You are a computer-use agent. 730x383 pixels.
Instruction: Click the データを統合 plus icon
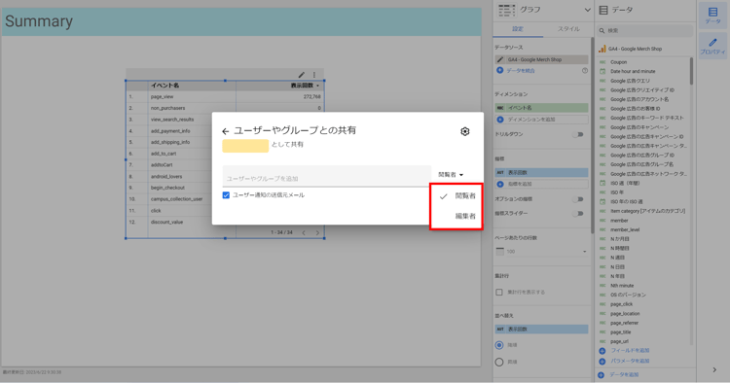500,70
